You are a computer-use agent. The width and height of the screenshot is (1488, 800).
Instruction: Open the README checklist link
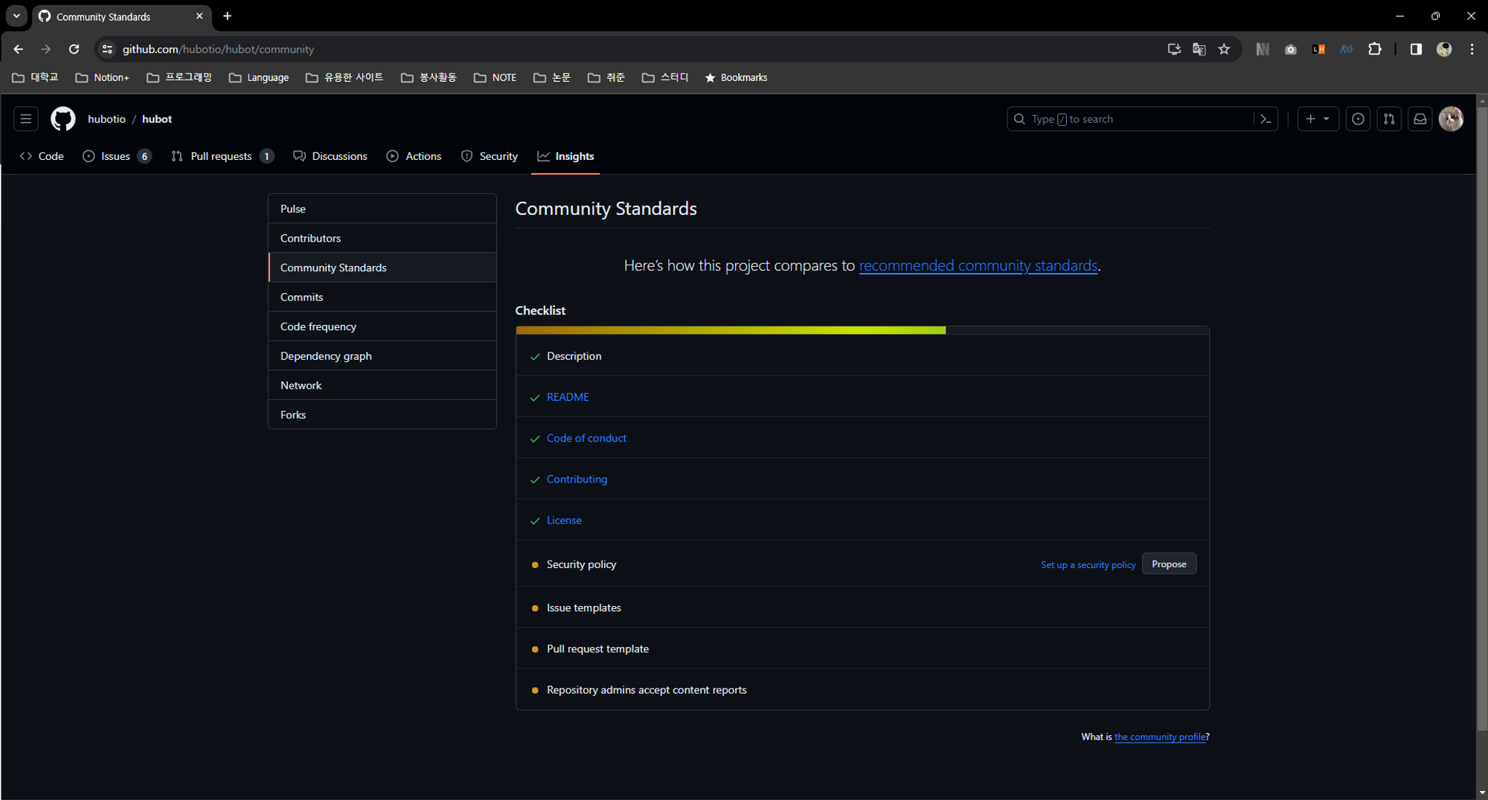(568, 397)
